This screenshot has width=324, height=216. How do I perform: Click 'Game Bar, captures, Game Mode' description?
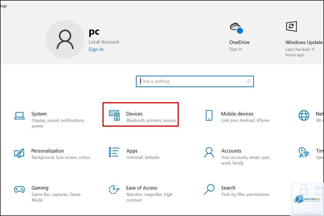(x=56, y=197)
